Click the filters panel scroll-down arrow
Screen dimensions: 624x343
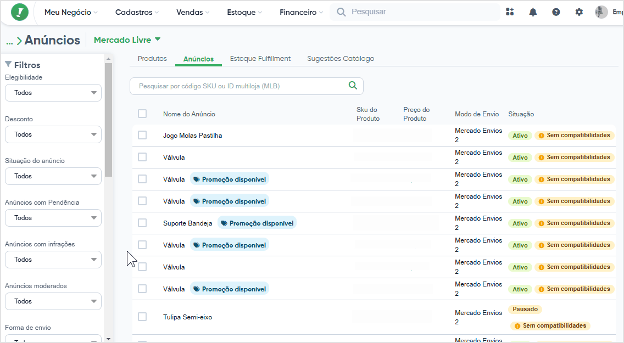[x=108, y=339]
